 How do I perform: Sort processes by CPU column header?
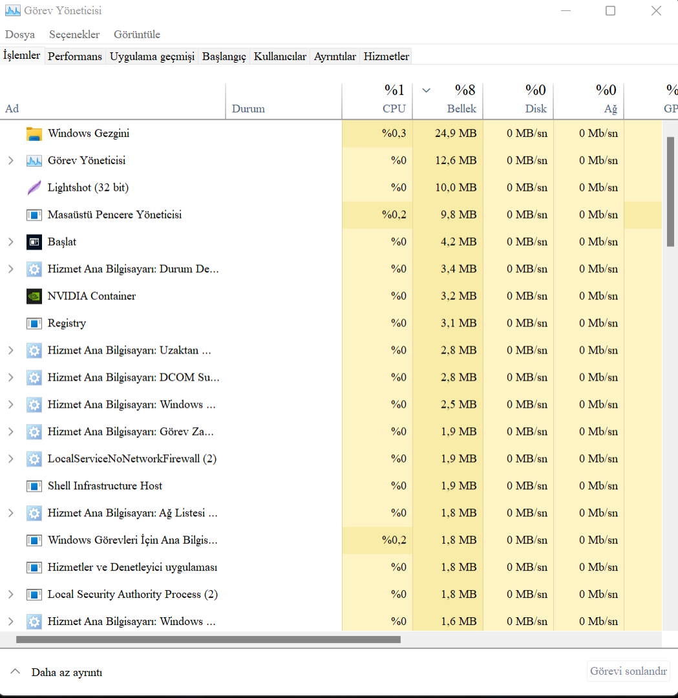pos(377,101)
